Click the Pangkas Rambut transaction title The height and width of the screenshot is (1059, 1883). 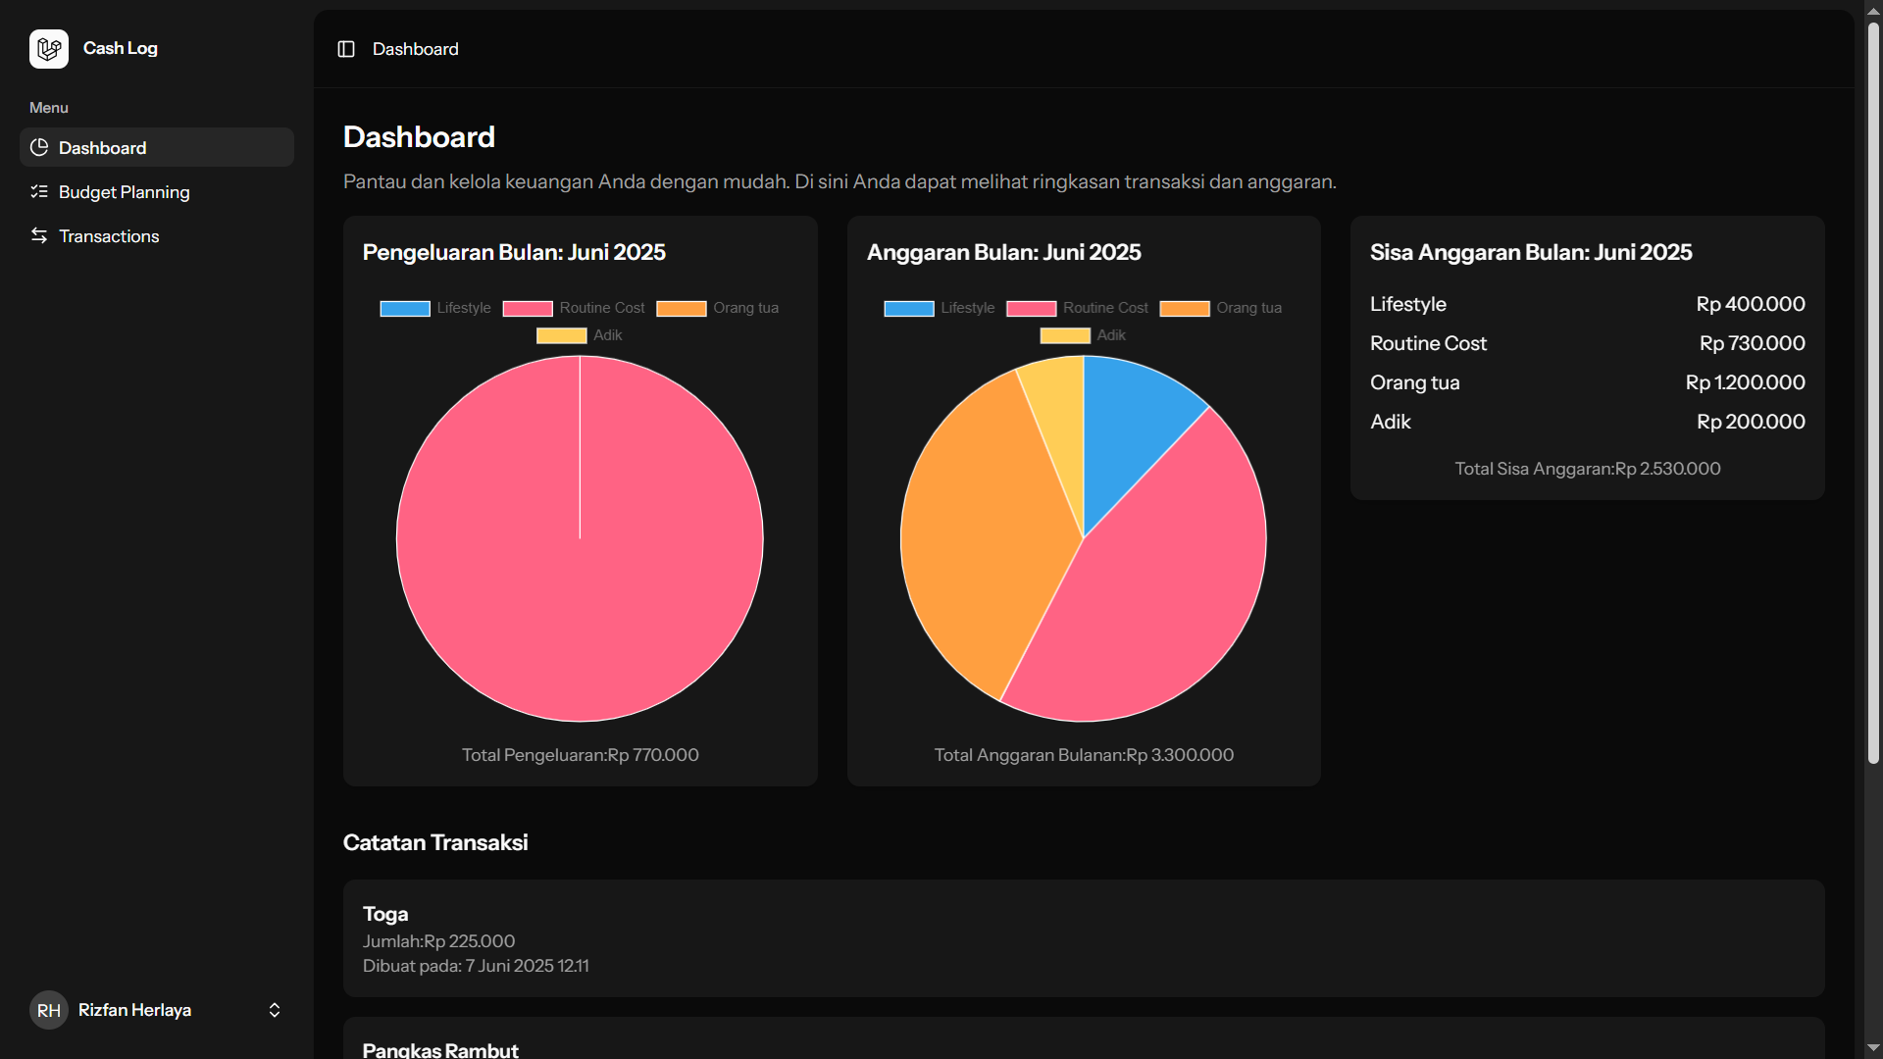click(440, 1049)
